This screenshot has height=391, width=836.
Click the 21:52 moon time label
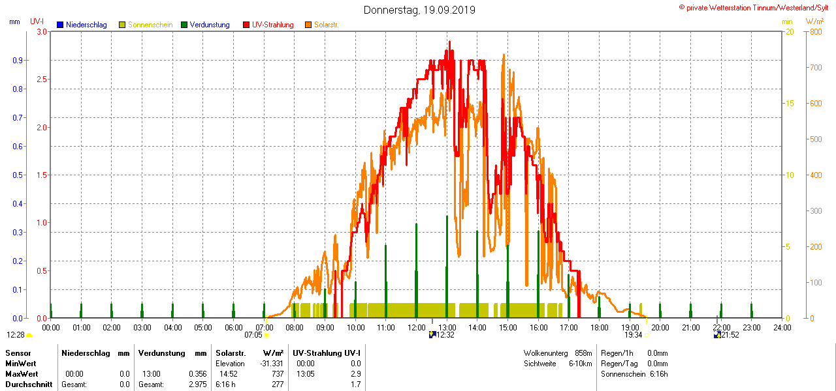click(730, 335)
